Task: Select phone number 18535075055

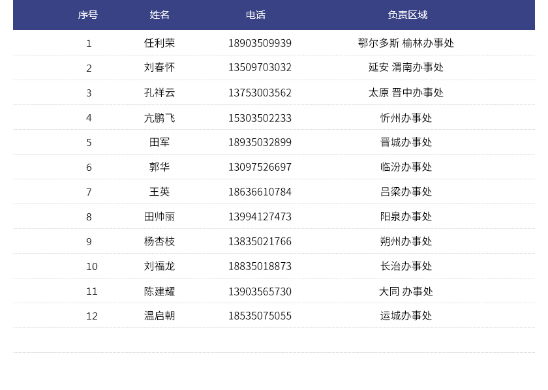Action: pos(260,316)
